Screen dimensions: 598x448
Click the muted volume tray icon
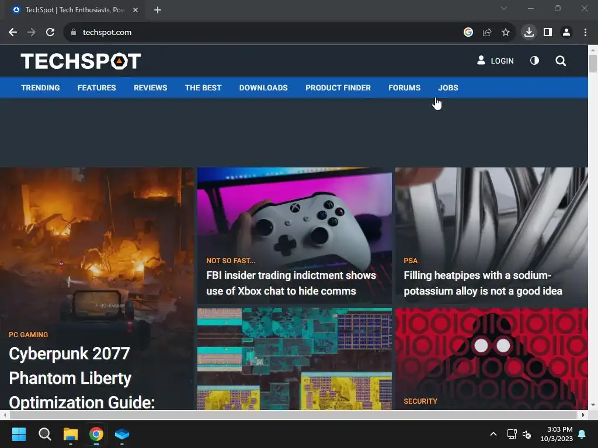pos(527,434)
